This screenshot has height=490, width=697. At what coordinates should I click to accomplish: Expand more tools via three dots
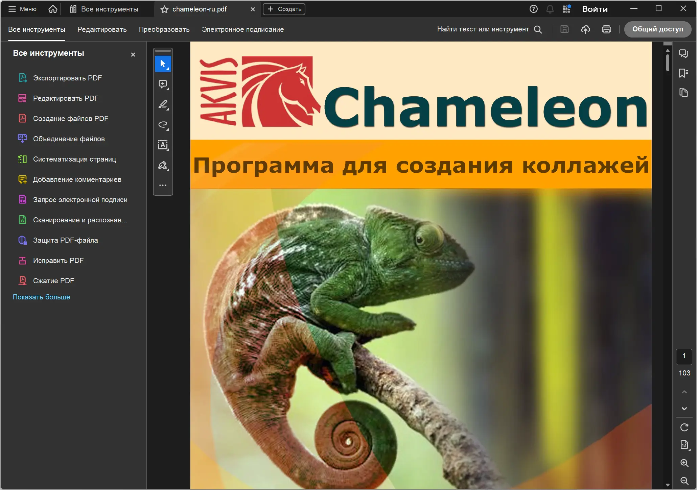tap(163, 185)
